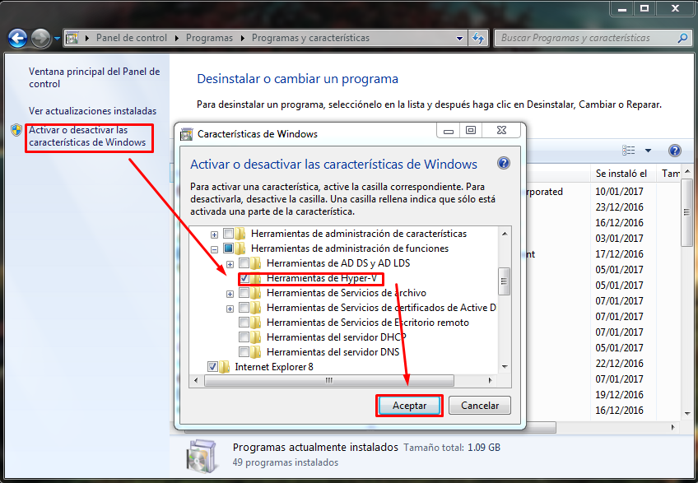Click the up arrow of the features tree scrollbar

[x=505, y=234]
